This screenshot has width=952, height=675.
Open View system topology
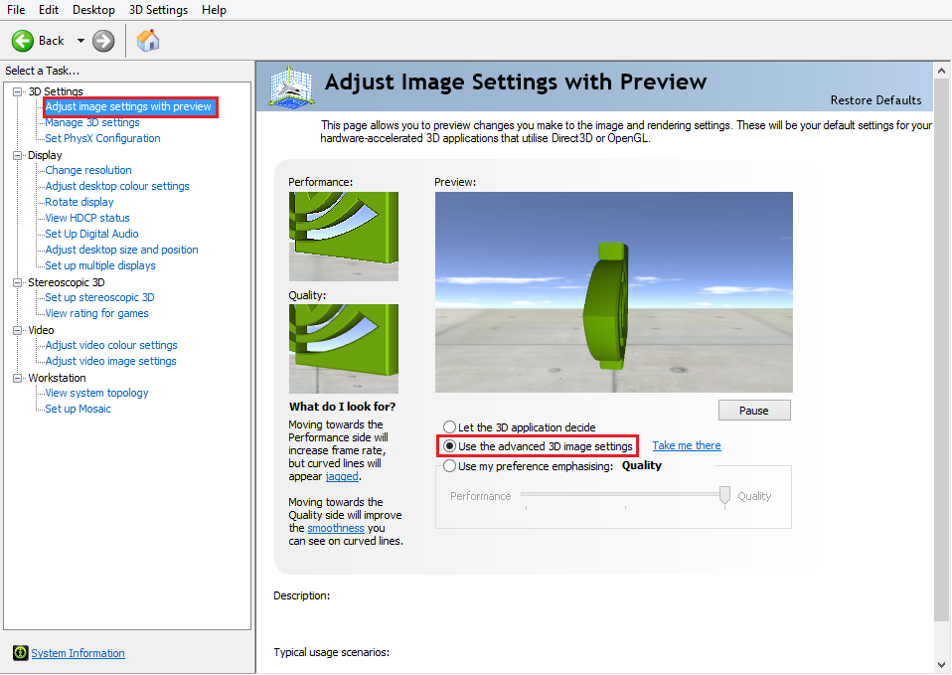pos(96,393)
